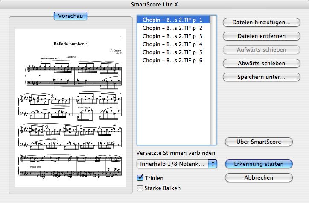Screen dimensions: 309x203
Task: Uncheck the Triolen checkbox
Action: (x=140, y=177)
